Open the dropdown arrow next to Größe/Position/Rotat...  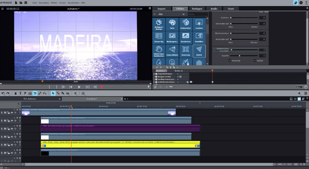(178, 82)
